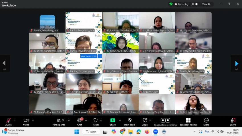The width and height of the screenshot is (242, 136).
Task: Pause the recording in the bottom toolbar
Action: tap(163, 120)
